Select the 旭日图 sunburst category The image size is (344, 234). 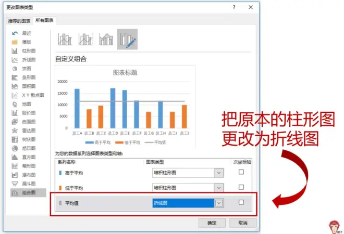tap(23, 148)
